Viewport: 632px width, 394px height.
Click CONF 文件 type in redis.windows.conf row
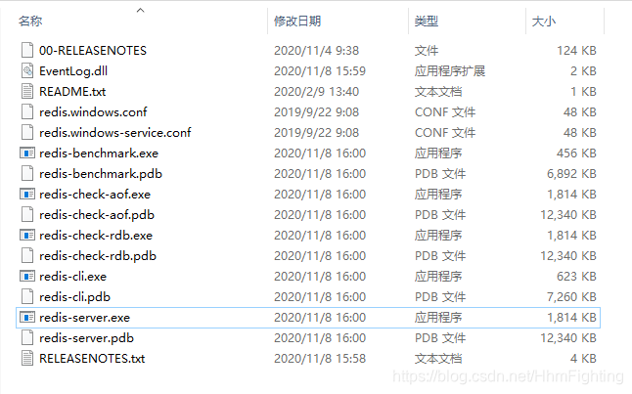(x=445, y=112)
